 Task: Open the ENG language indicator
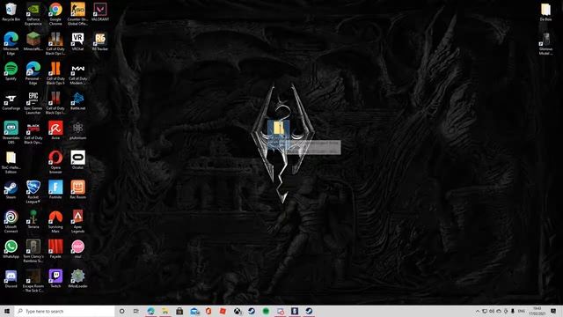522,311
